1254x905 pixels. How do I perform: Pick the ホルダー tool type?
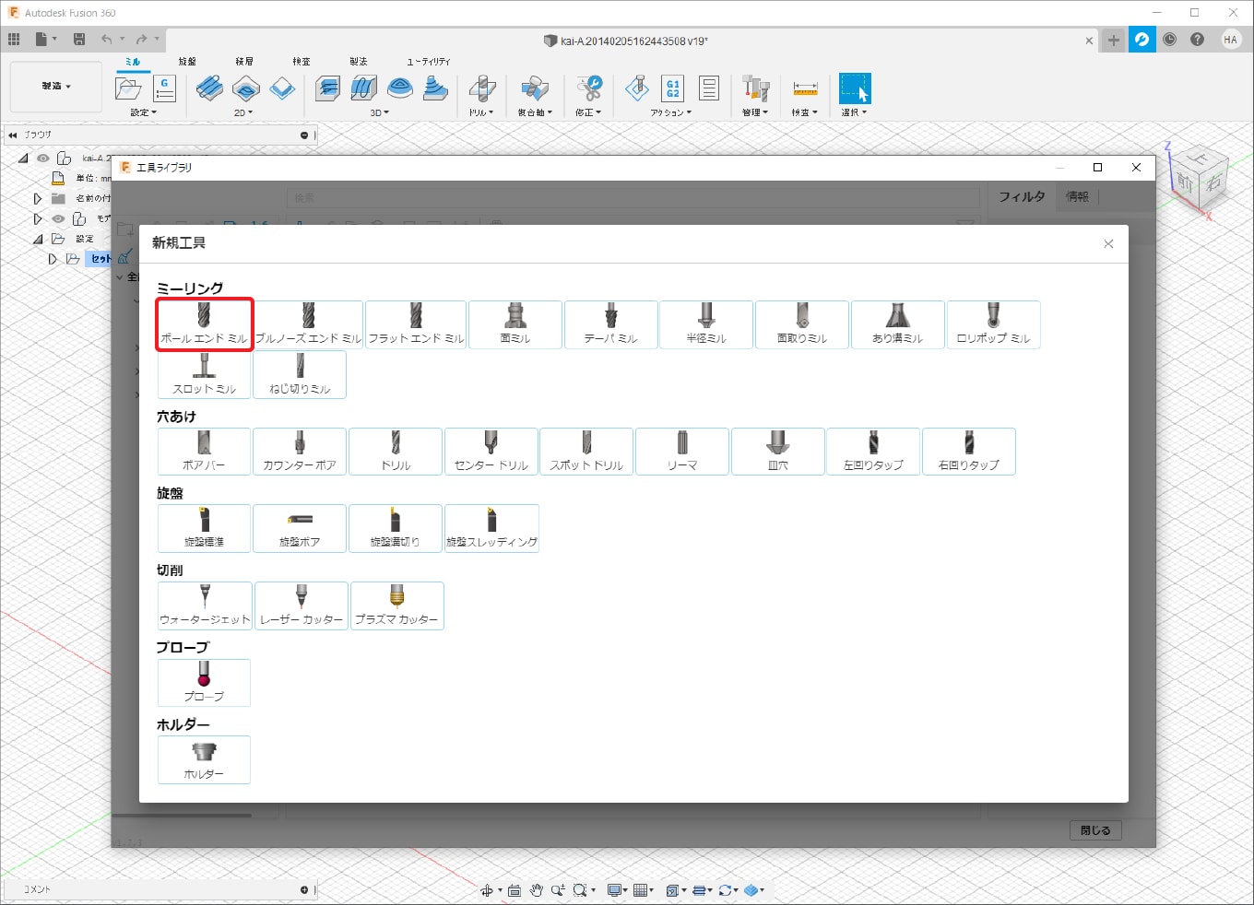pos(204,759)
